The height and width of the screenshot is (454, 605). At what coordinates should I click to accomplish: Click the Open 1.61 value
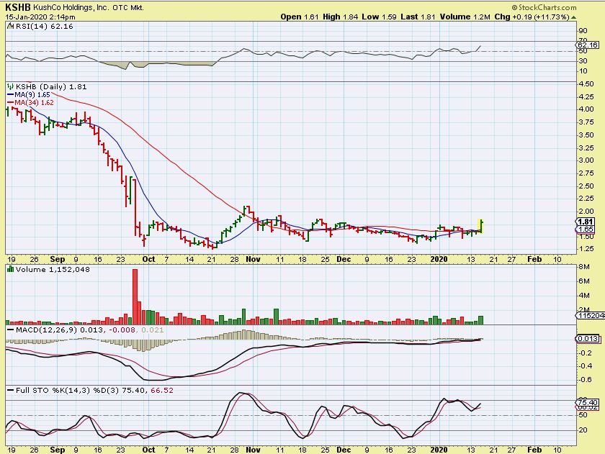click(300, 17)
